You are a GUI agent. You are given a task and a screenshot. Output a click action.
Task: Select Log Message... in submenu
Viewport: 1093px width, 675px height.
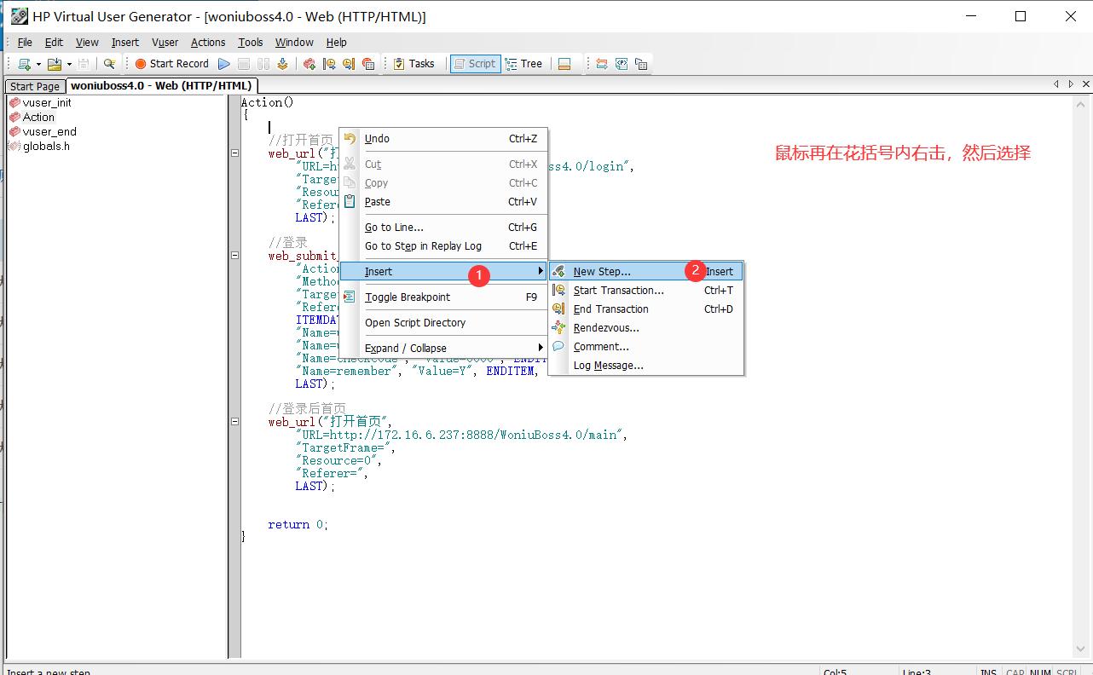pyautogui.click(x=646, y=366)
